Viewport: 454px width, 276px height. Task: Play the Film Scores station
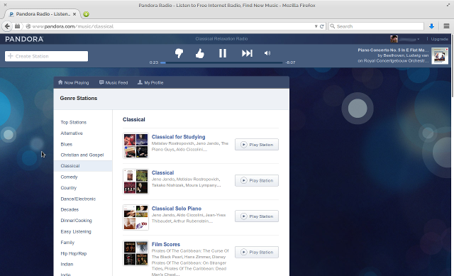(257, 253)
